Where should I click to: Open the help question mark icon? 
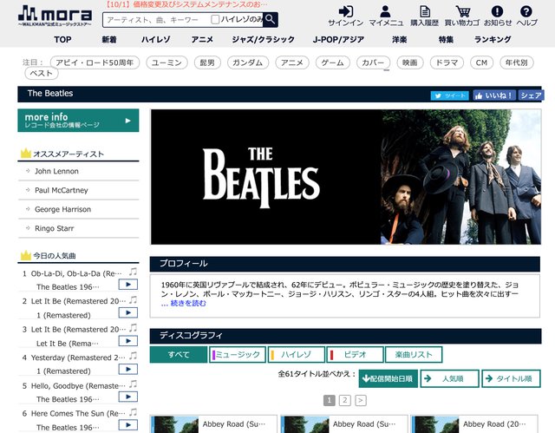coord(526,11)
